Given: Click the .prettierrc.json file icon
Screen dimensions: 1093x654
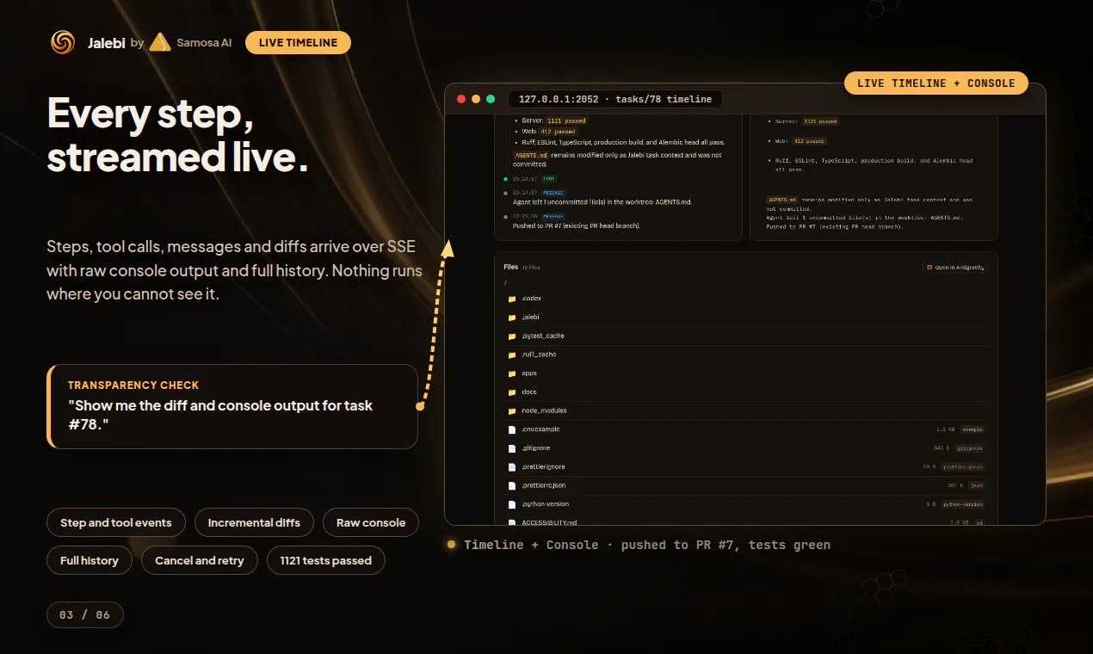Looking at the screenshot, I should pyautogui.click(x=512, y=485).
